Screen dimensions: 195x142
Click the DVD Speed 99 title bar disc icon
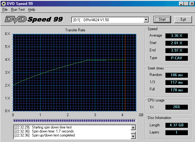point(3,3)
